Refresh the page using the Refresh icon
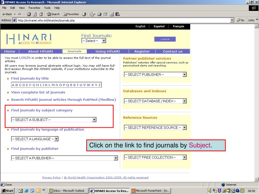 (35, 14)
